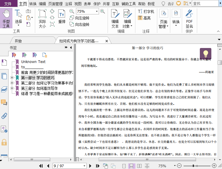
Task: Go to the first page button
Action: (41, 166)
